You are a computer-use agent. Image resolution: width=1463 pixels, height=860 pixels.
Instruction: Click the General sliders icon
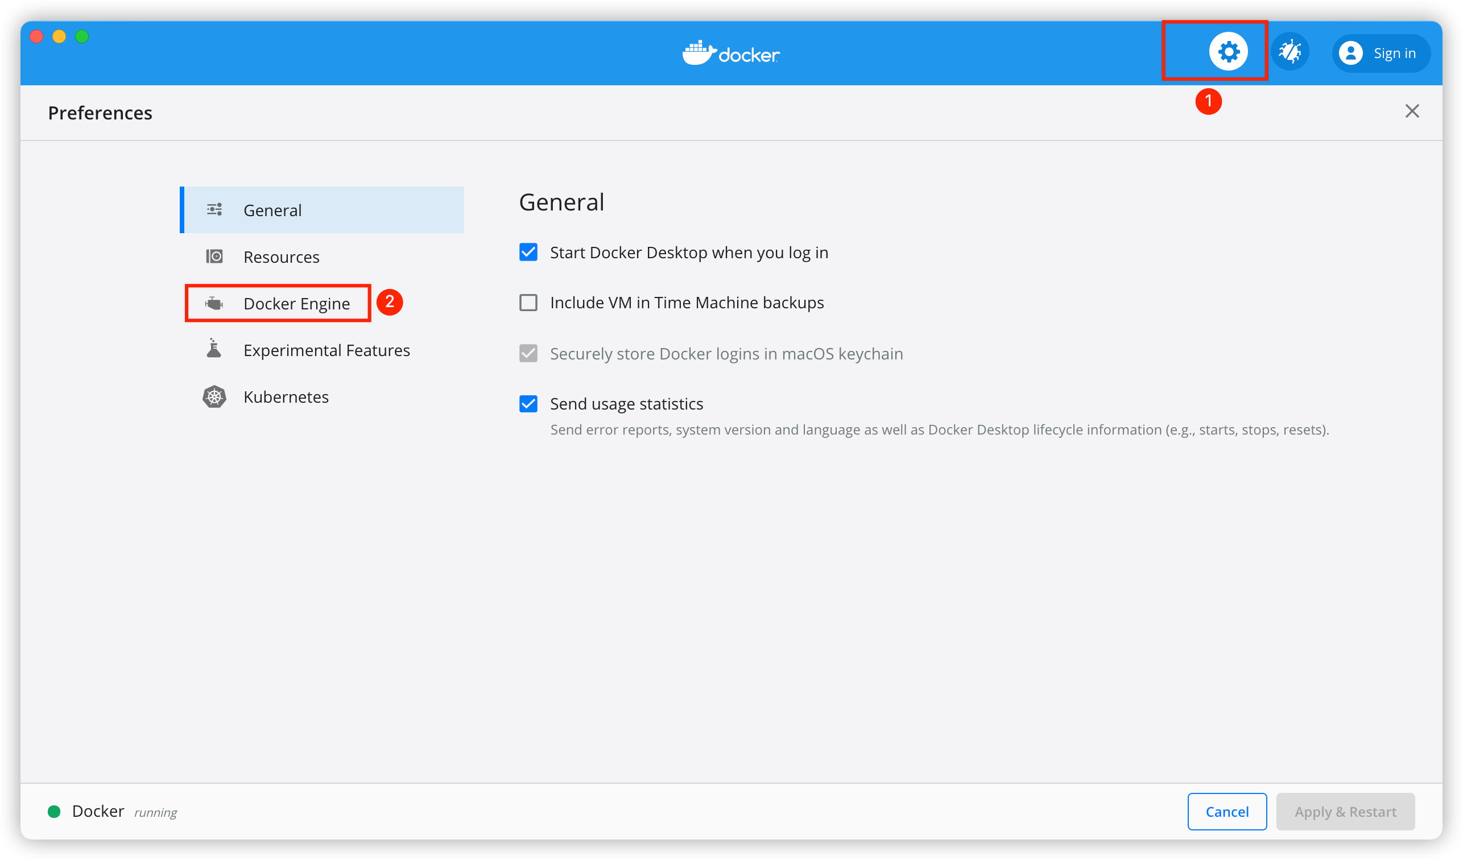click(214, 210)
